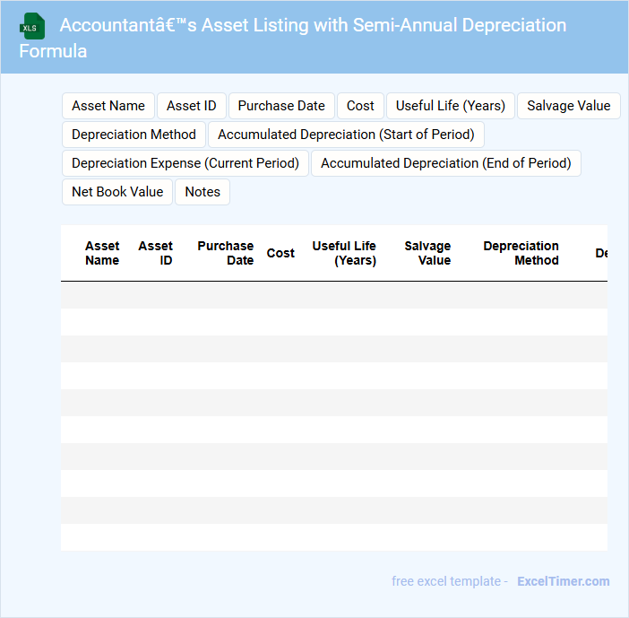The image size is (629, 618).
Task: Select Accumulated Depreciation (End of Period) tag
Action: coord(445,163)
